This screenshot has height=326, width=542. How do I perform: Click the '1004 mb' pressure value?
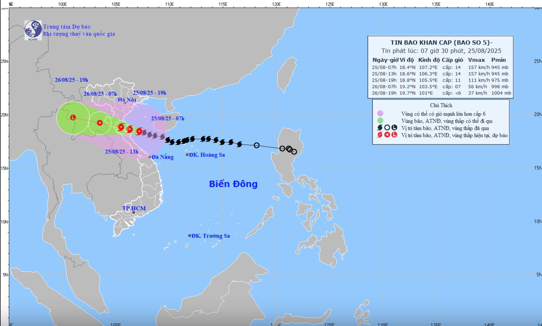pyautogui.click(x=501, y=93)
